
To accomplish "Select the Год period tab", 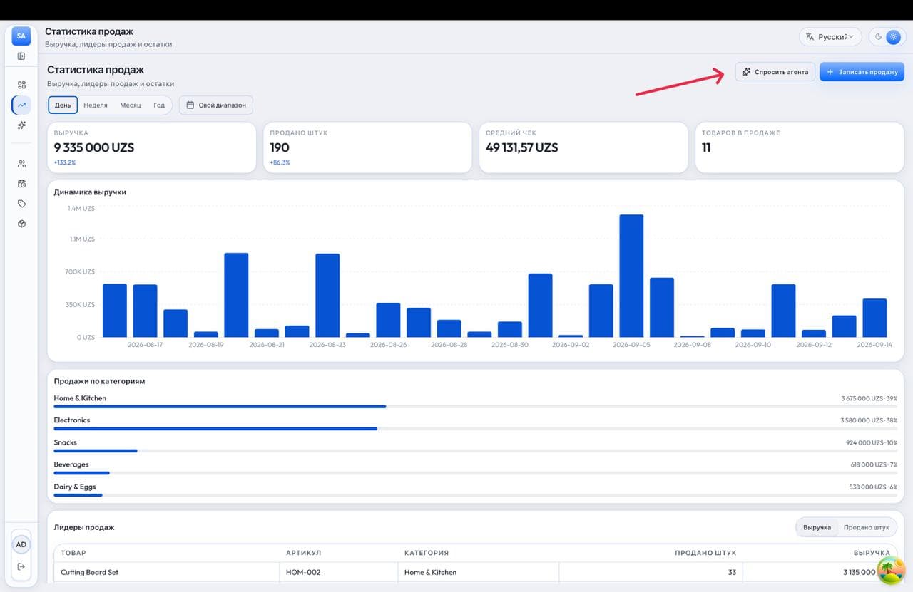I will point(159,105).
